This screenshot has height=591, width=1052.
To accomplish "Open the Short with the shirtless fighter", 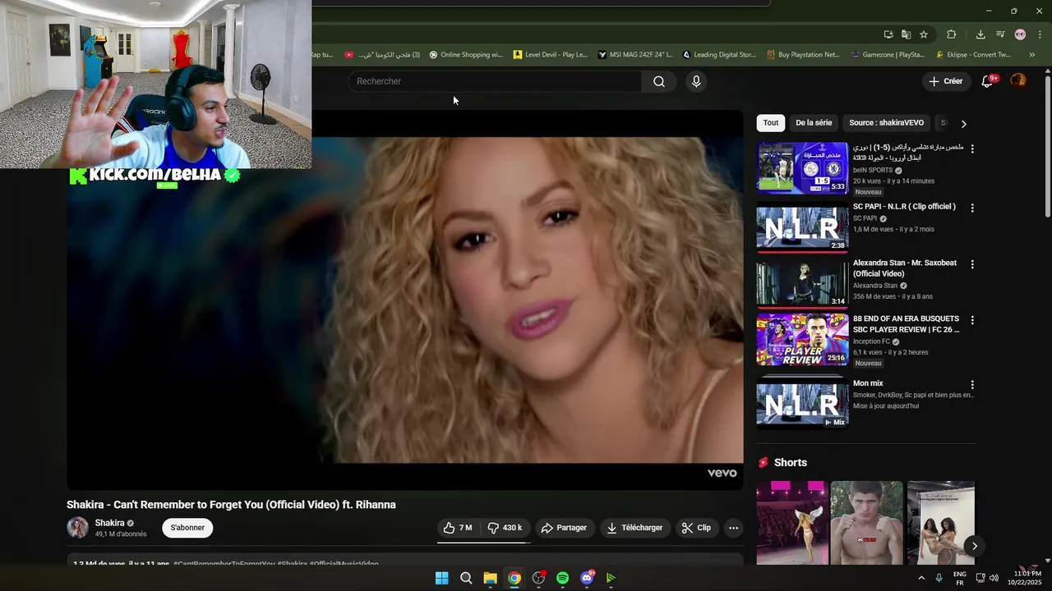I will (866, 523).
